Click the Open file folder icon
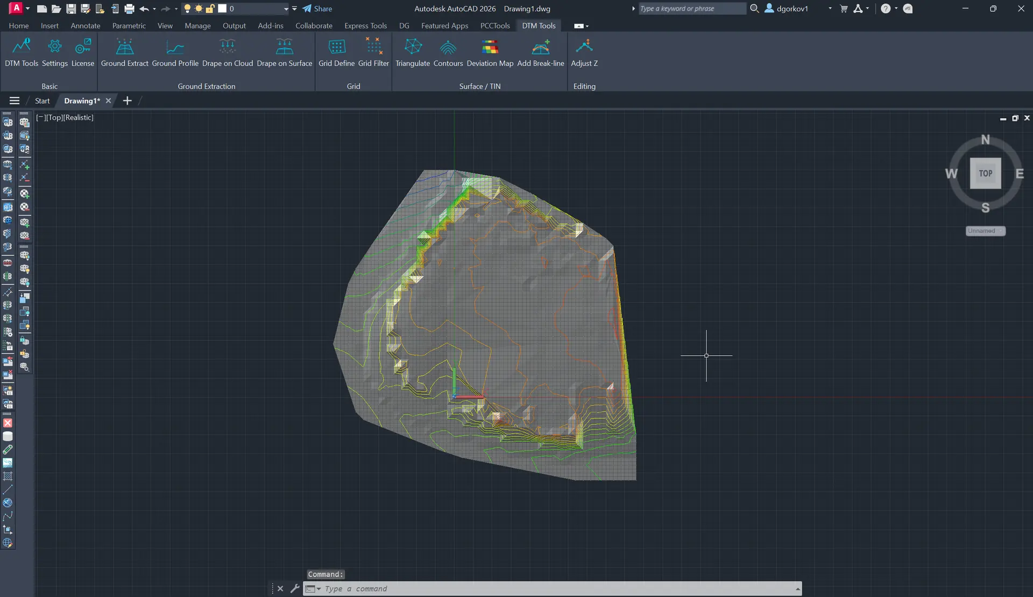The width and height of the screenshot is (1033, 597). tap(56, 9)
